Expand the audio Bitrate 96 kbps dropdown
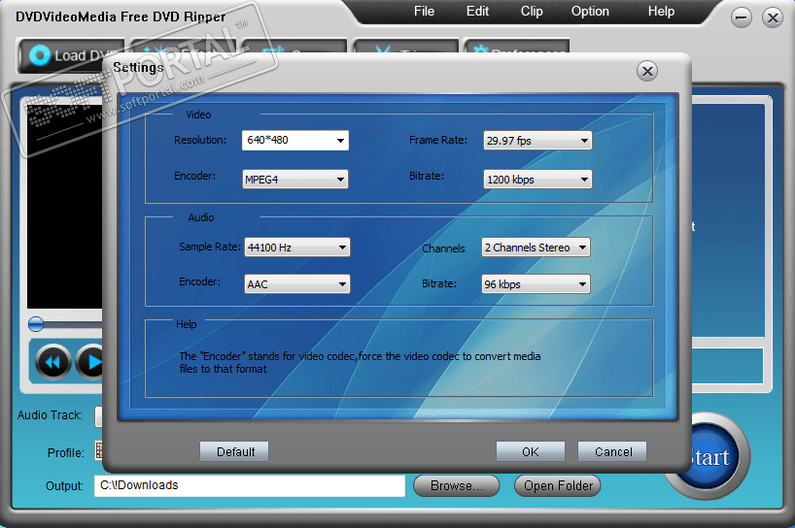 (536, 284)
